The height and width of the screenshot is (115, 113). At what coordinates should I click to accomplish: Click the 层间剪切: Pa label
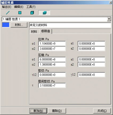click(x=46, y=81)
